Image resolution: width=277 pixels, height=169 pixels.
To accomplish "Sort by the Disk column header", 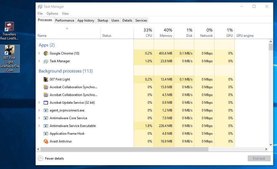I will tap(184, 33).
